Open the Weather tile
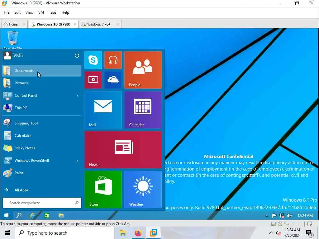 point(143,190)
